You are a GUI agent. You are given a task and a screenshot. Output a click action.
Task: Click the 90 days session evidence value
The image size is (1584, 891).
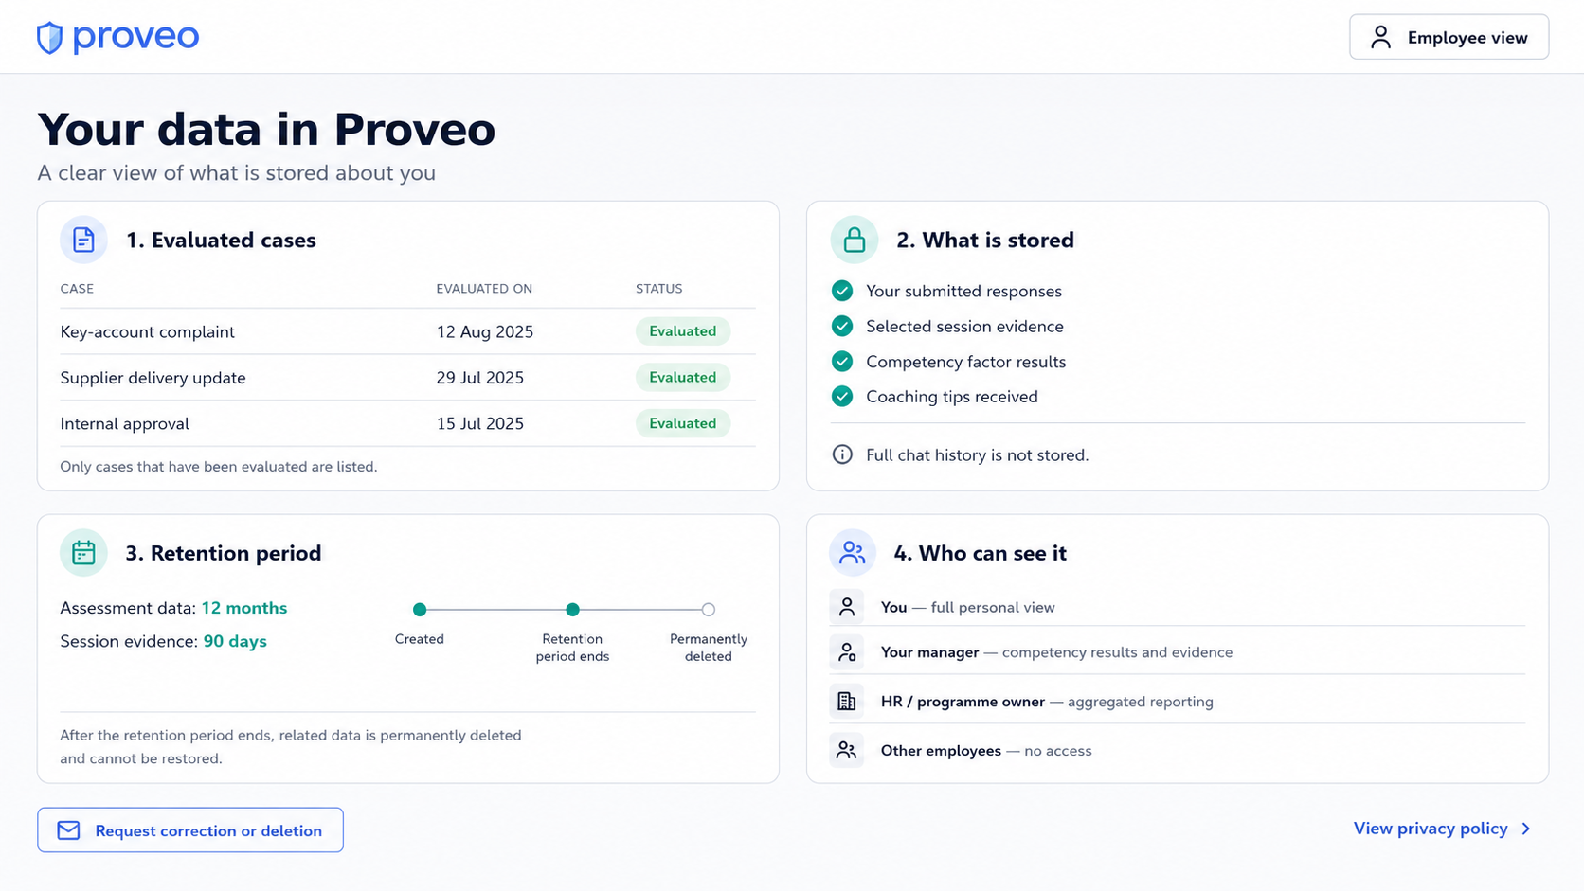(x=235, y=641)
